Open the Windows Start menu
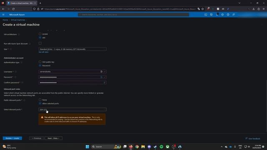 (87, 147)
